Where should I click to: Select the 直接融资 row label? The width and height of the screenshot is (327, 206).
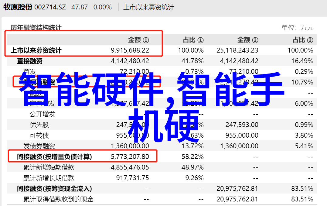[x=30, y=61]
